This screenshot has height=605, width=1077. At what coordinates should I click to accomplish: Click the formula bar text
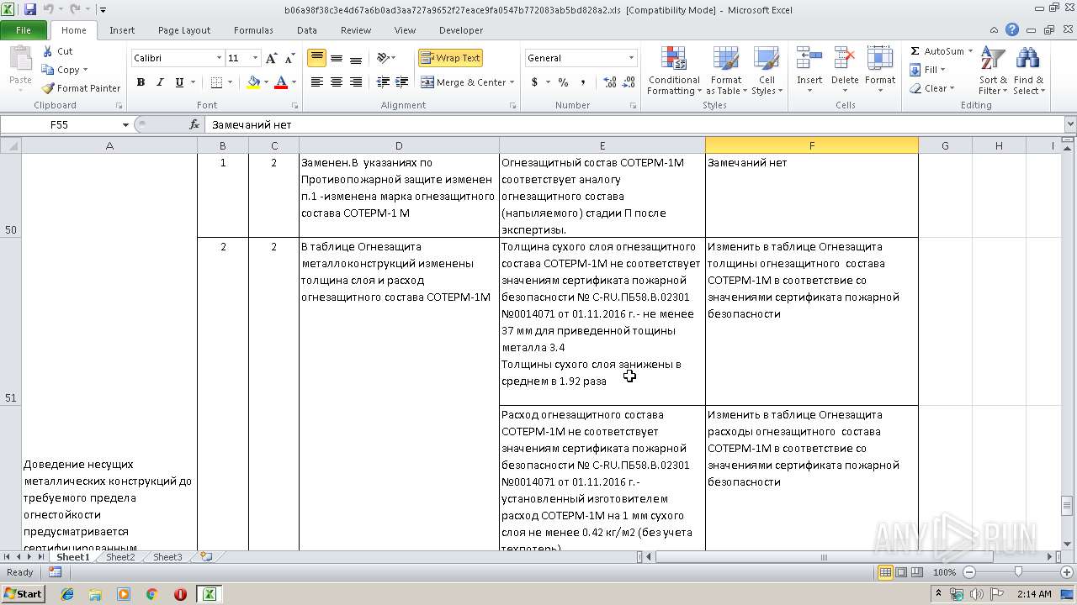[252, 124]
